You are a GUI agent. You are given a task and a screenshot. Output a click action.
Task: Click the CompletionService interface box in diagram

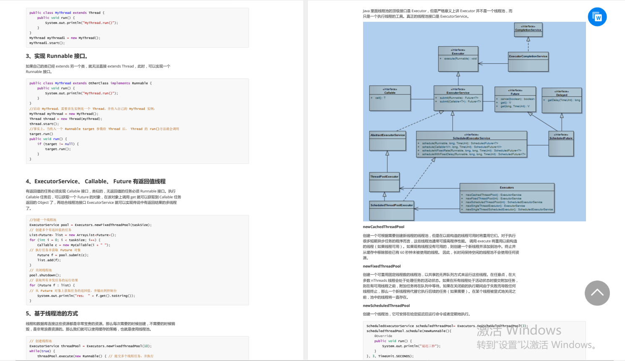pyautogui.click(x=528, y=30)
